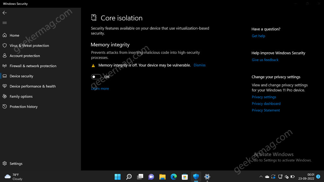Open the weather widget showing 78°F Cloudy
The height and width of the screenshot is (182, 324).
point(14,176)
